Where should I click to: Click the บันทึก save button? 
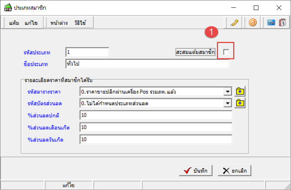click(196, 171)
